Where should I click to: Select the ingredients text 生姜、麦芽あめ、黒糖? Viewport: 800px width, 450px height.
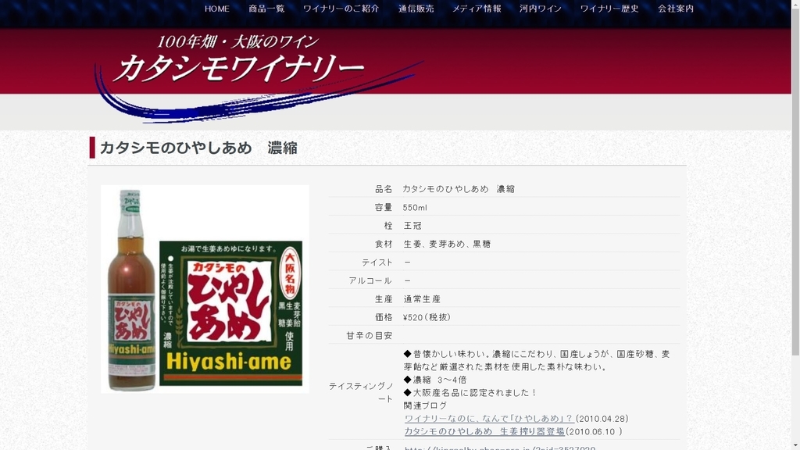pos(447,244)
